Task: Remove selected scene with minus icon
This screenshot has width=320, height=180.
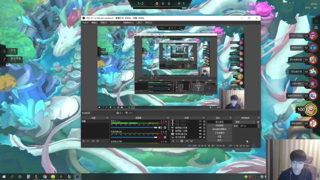Action: tap(88, 141)
